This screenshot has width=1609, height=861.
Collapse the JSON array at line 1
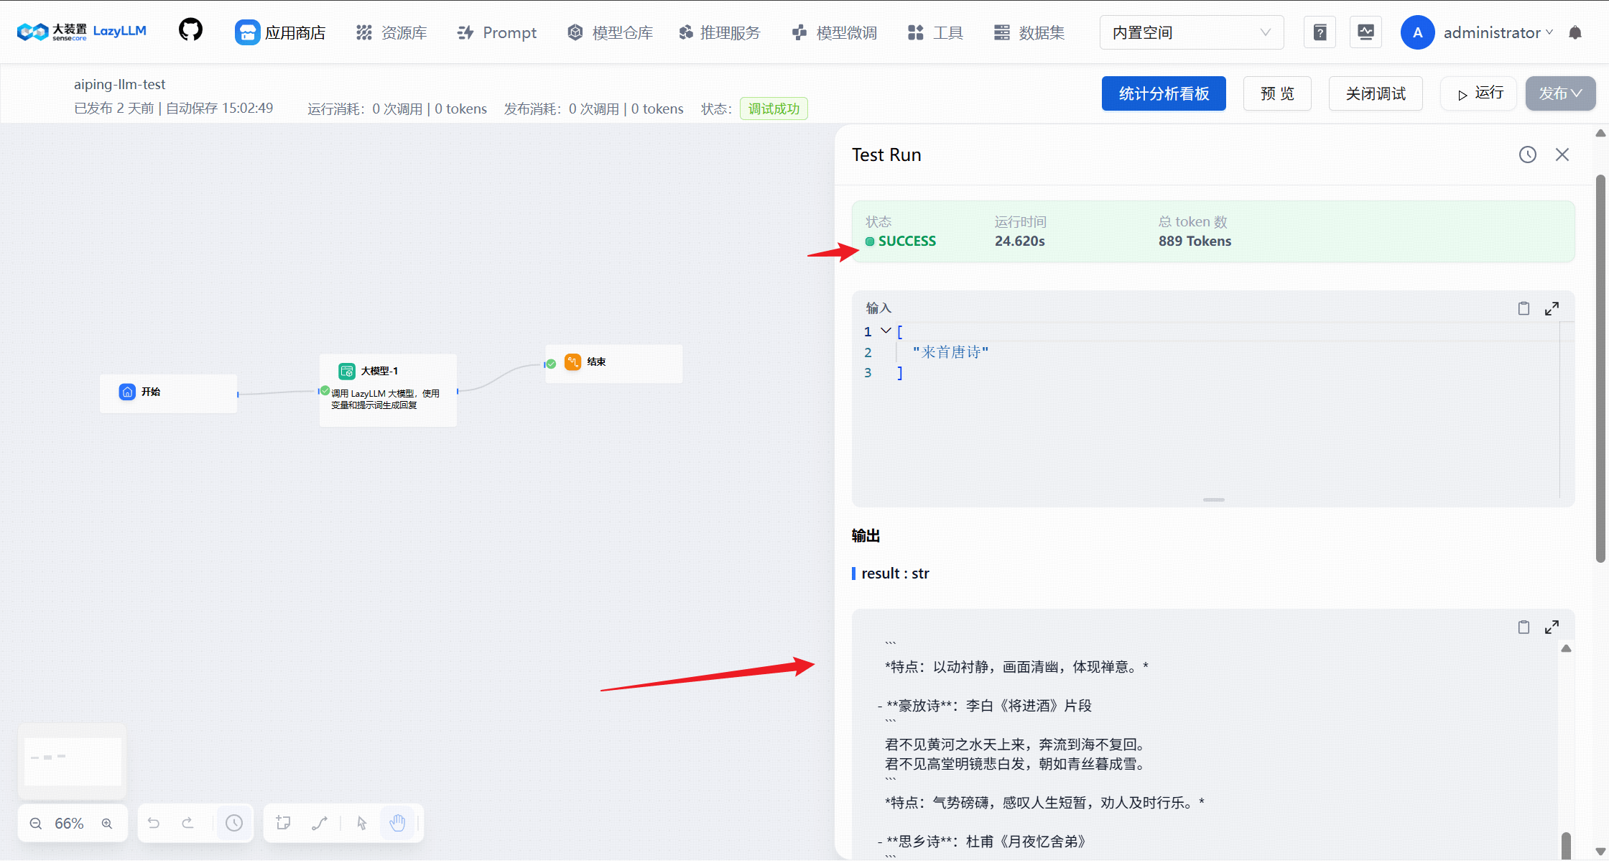pyautogui.click(x=886, y=331)
